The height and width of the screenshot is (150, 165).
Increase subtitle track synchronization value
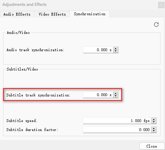point(116,93)
